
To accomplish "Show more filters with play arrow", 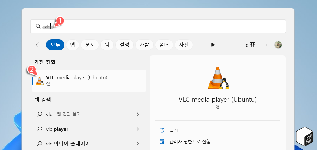I will coord(213,45).
